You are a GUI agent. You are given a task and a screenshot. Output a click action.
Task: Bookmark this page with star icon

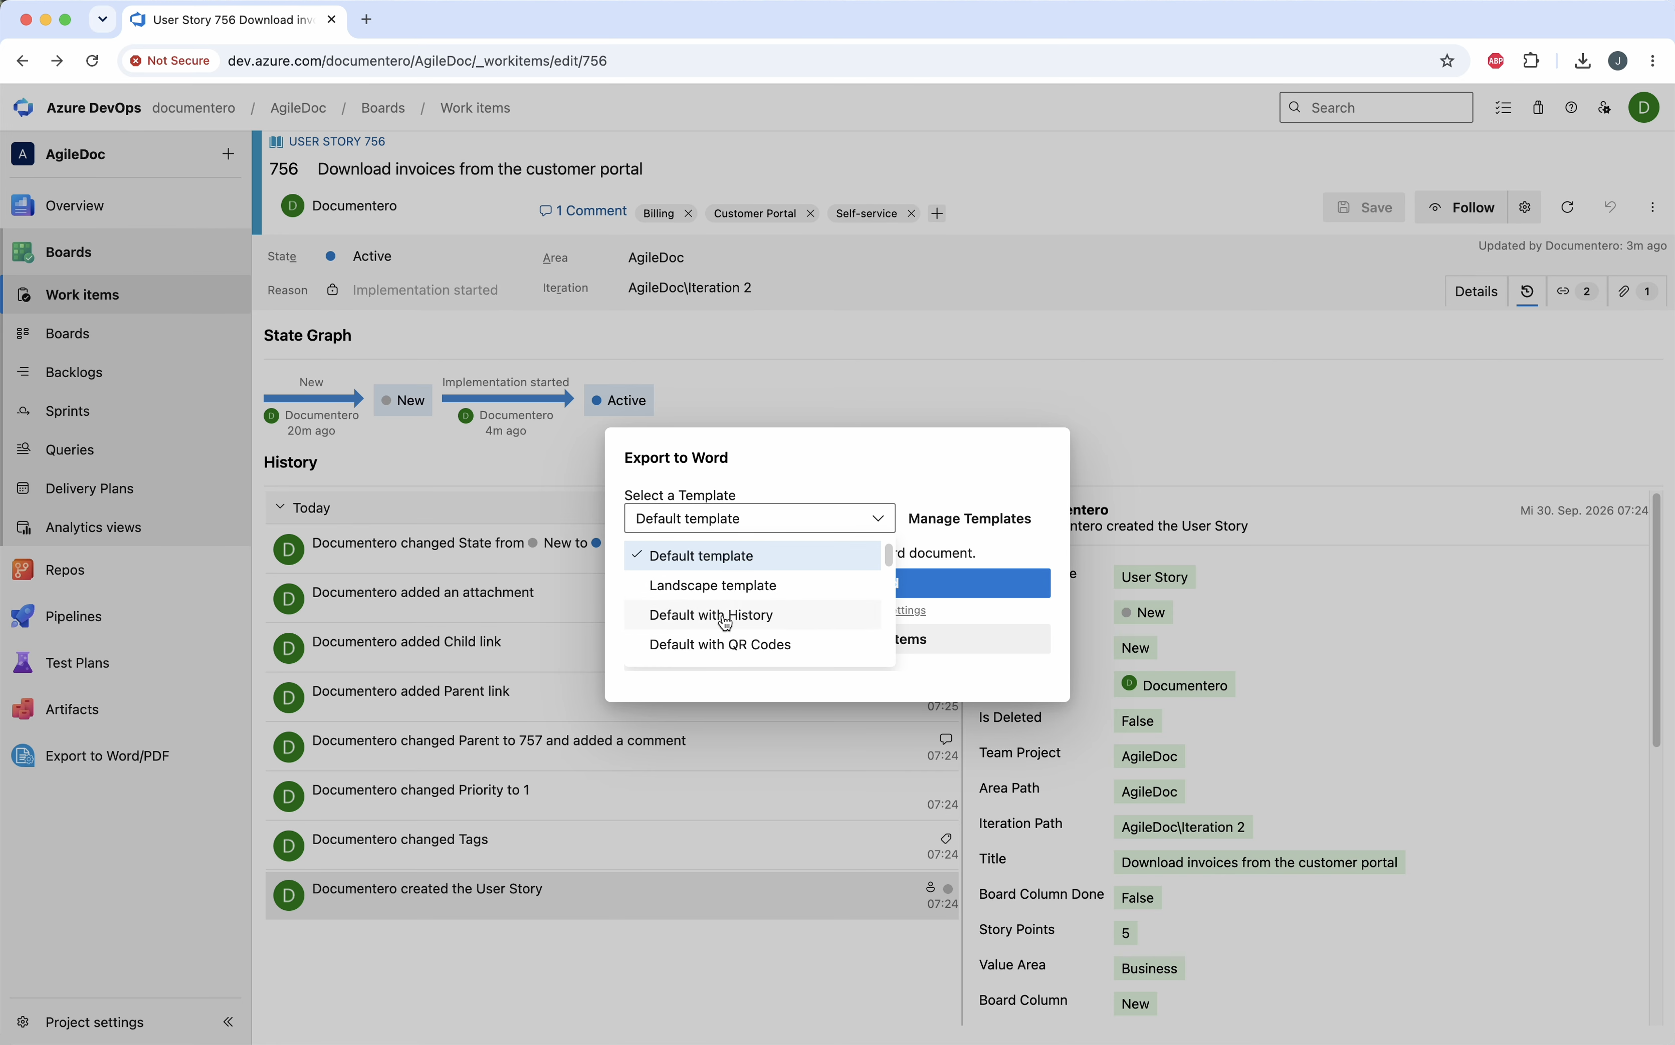[x=1447, y=61]
